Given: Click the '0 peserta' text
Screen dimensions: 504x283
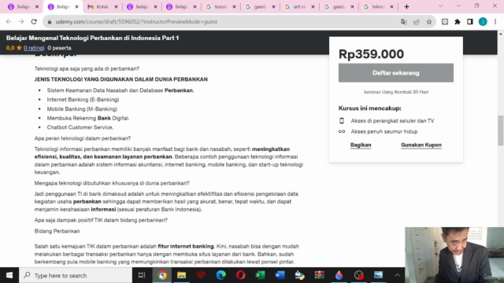Looking at the screenshot, I should [60, 48].
